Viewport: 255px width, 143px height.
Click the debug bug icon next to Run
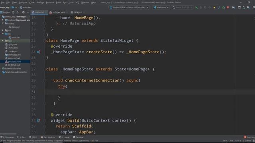pos(201,8)
